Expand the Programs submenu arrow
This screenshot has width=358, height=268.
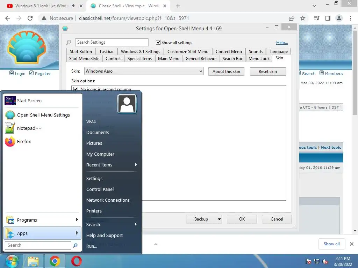pos(77,220)
